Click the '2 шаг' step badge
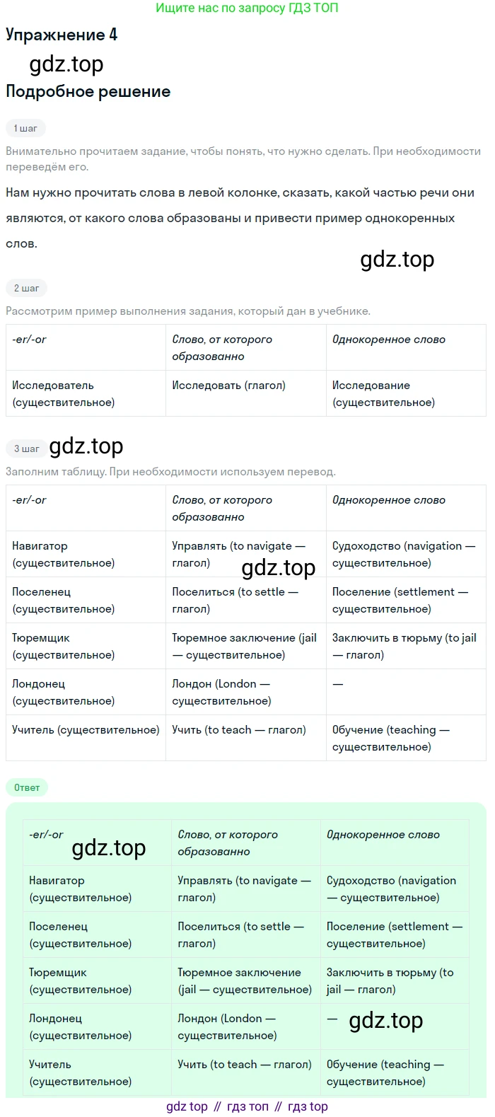Viewport: 495px width, 1117px height. point(26,288)
